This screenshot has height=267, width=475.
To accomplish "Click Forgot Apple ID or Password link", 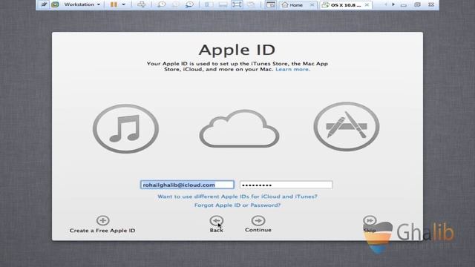I will [237, 205].
